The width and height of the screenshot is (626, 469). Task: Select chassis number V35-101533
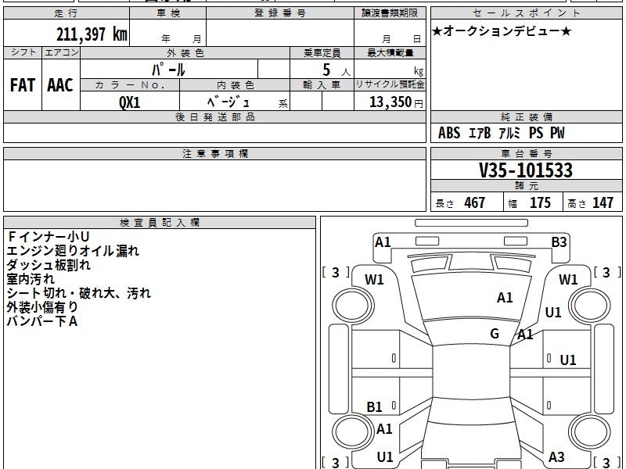[x=526, y=170]
